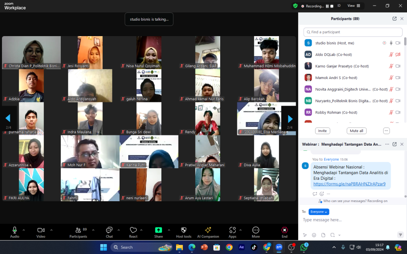Attach a file in chat composer
This screenshot has height=254, width=407.
pos(323,235)
